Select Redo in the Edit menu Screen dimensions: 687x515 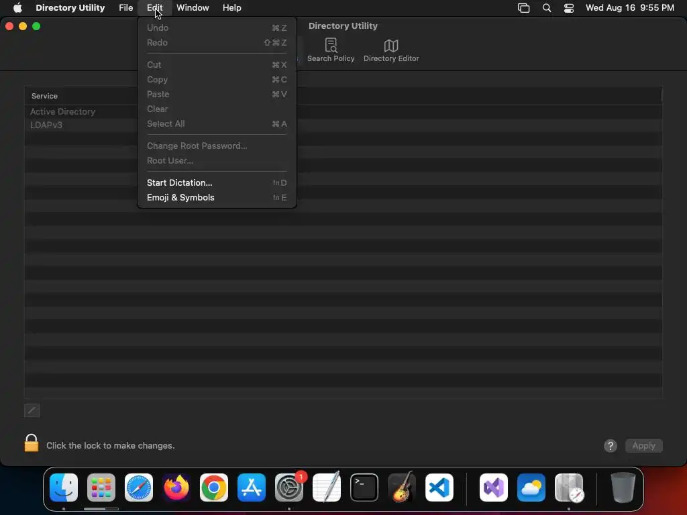pos(217,42)
